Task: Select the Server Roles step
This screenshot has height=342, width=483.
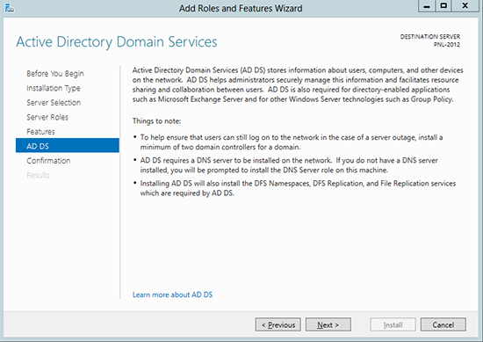Action: click(x=47, y=117)
